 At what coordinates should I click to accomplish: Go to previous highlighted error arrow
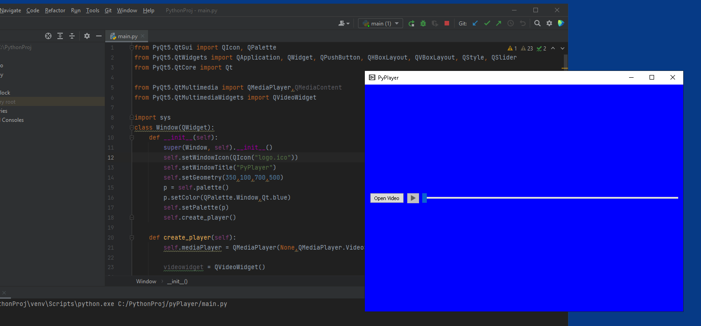click(553, 48)
